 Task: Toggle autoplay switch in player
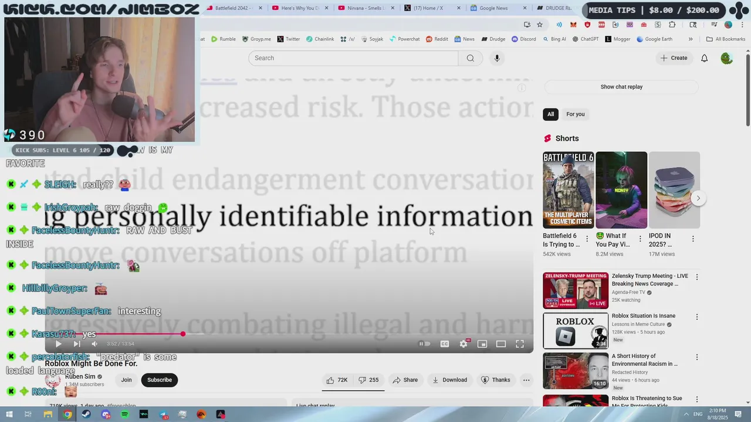tap(425, 344)
